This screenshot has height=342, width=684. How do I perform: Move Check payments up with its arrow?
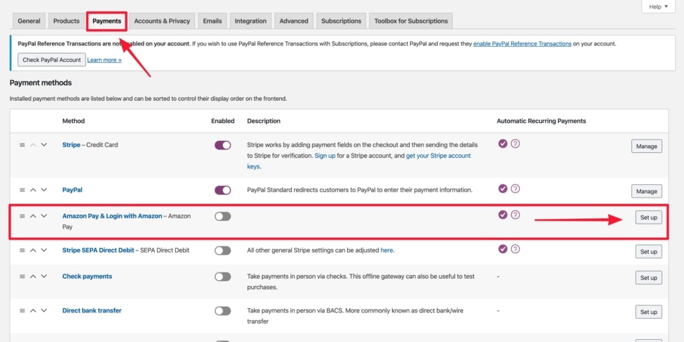click(x=33, y=276)
